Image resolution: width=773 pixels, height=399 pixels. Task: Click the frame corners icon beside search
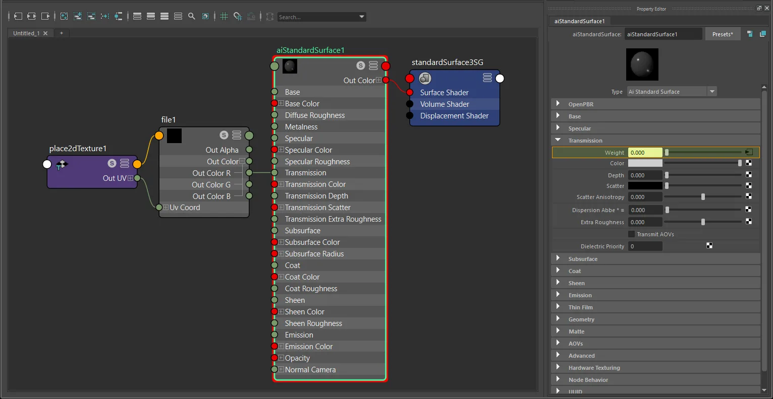269,16
